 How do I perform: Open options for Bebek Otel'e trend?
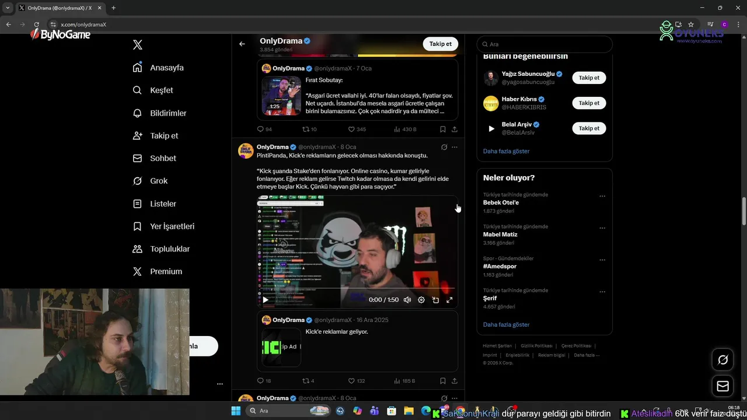(602, 197)
